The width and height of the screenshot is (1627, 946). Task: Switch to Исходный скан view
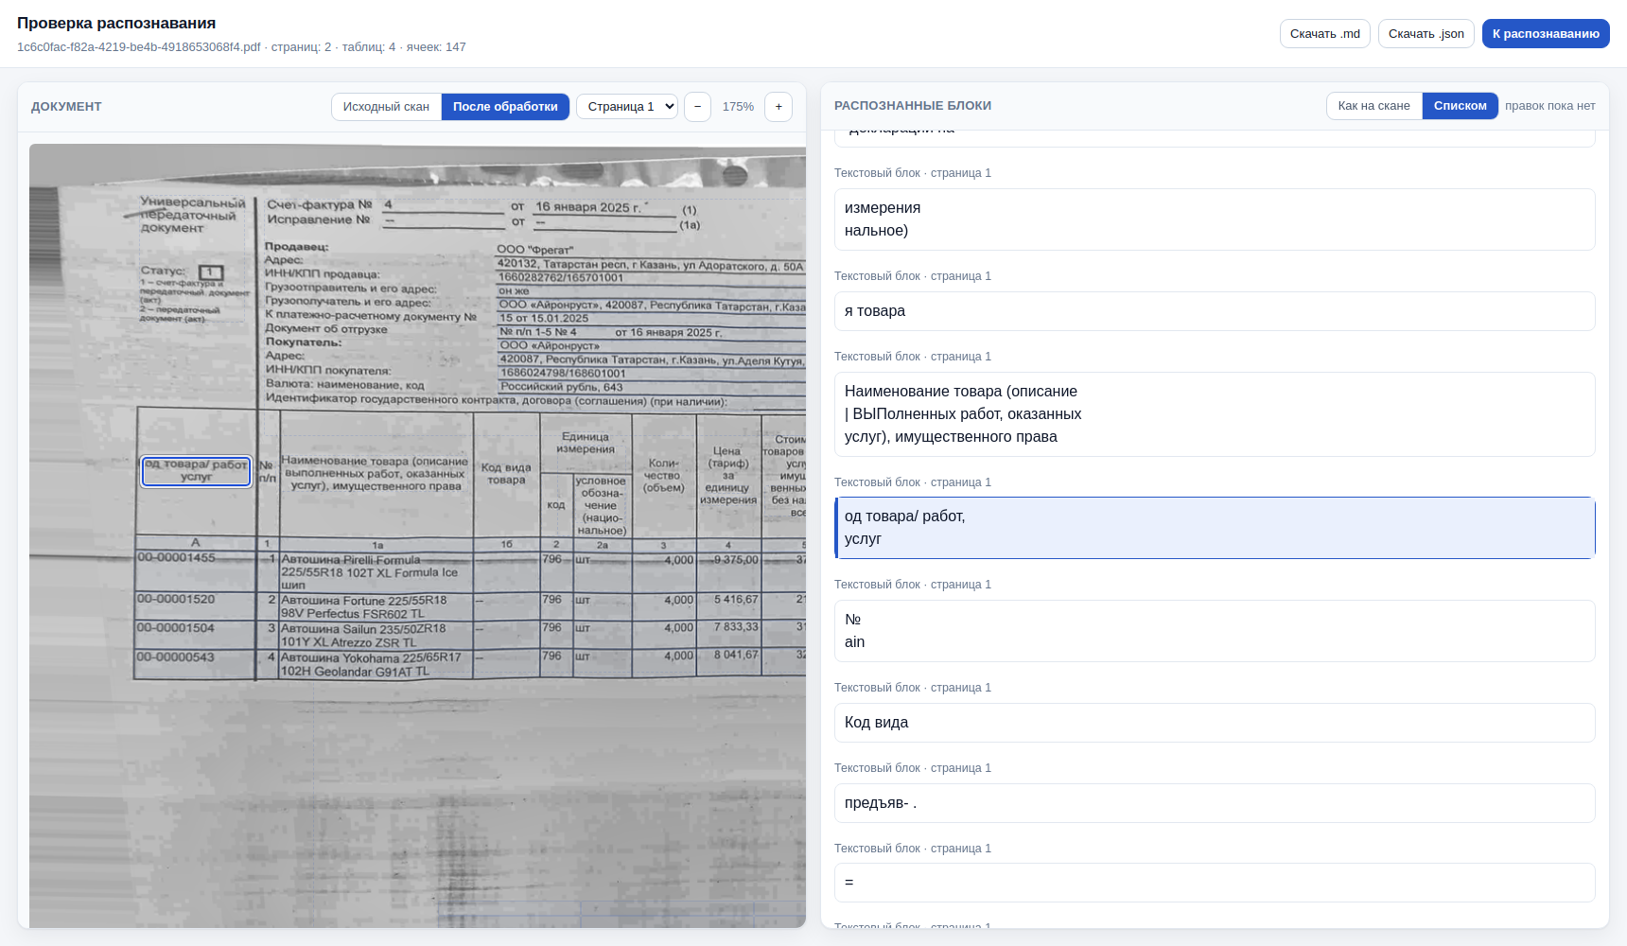coord(386,106)
